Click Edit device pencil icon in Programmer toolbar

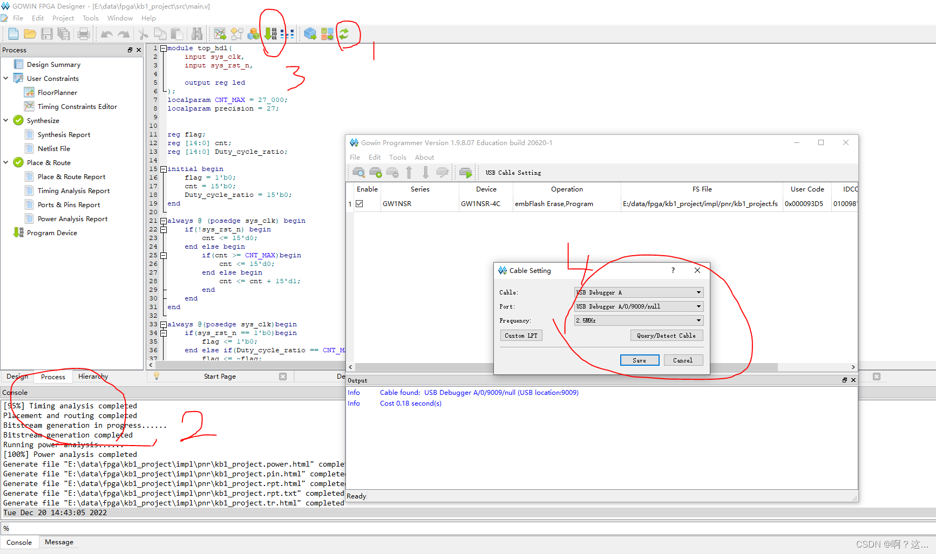(x=442, y=173)
